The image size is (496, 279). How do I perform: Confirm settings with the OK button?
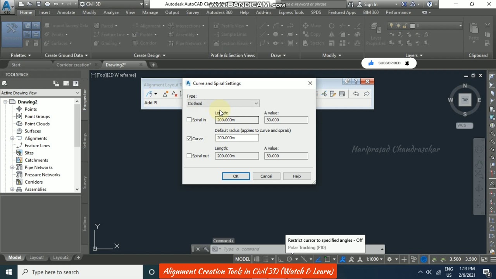[236, 176]
